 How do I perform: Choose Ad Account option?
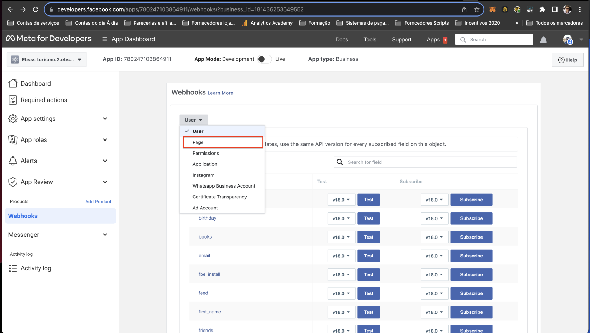pos(222,208)
